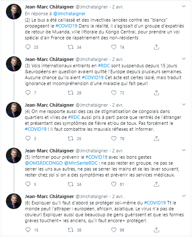Open the '2 avr.' timestamp of tweet (4)
The height and width of the screenshot is (237, 192).
(x=118, y=105)
